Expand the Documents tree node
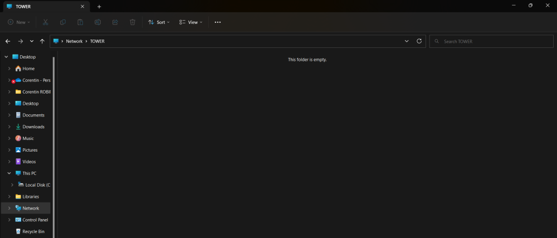Screen dimensions: 557x238 pos(9,115)
